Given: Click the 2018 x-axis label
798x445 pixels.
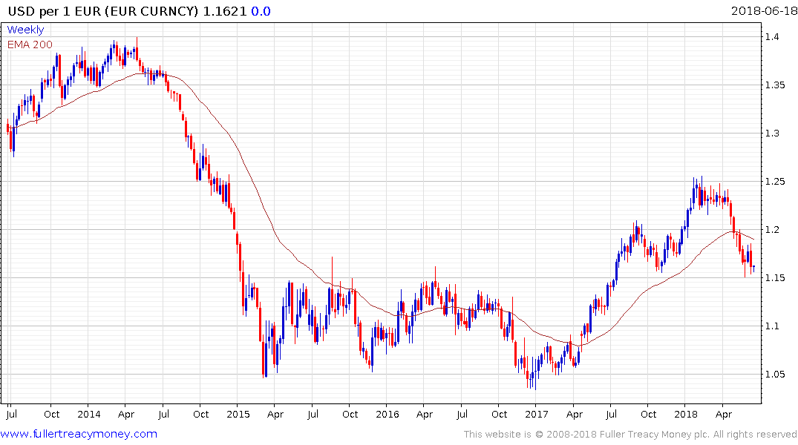Looking at the screenshot, I should 686,415.
